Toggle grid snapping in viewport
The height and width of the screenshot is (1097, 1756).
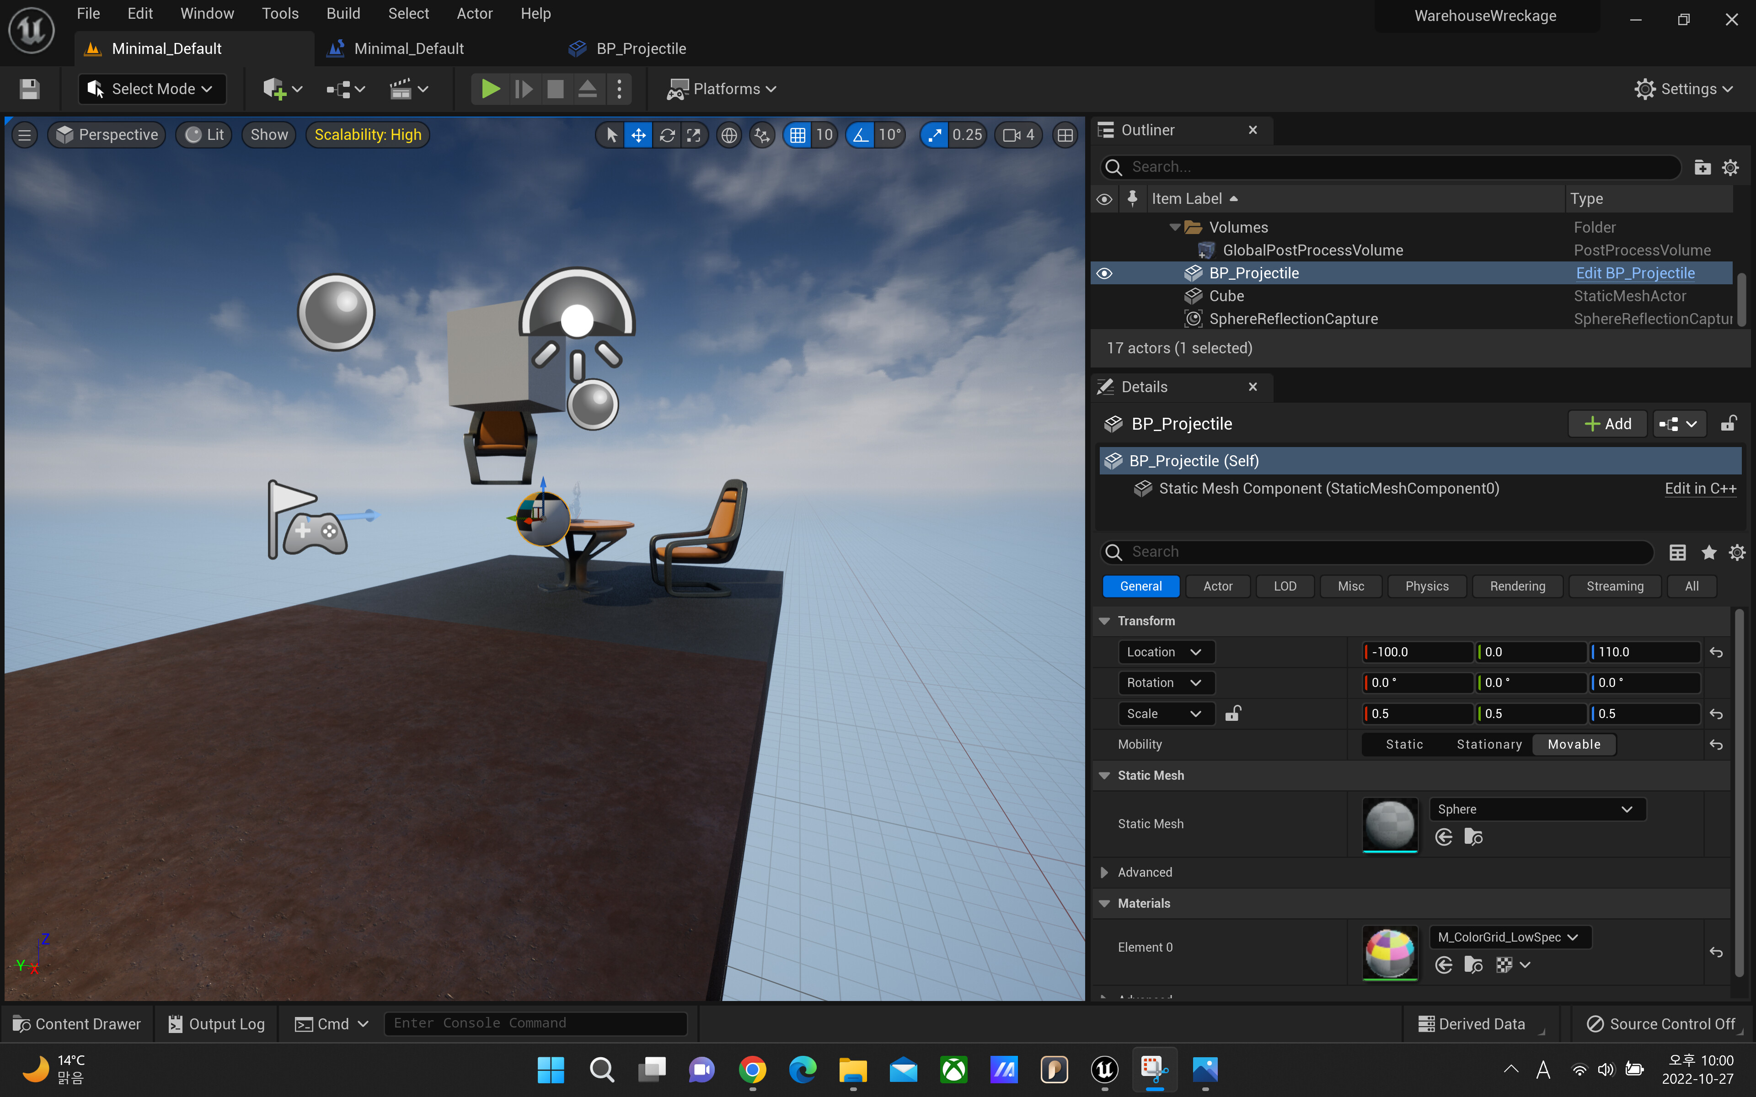[x=798, y=135]
